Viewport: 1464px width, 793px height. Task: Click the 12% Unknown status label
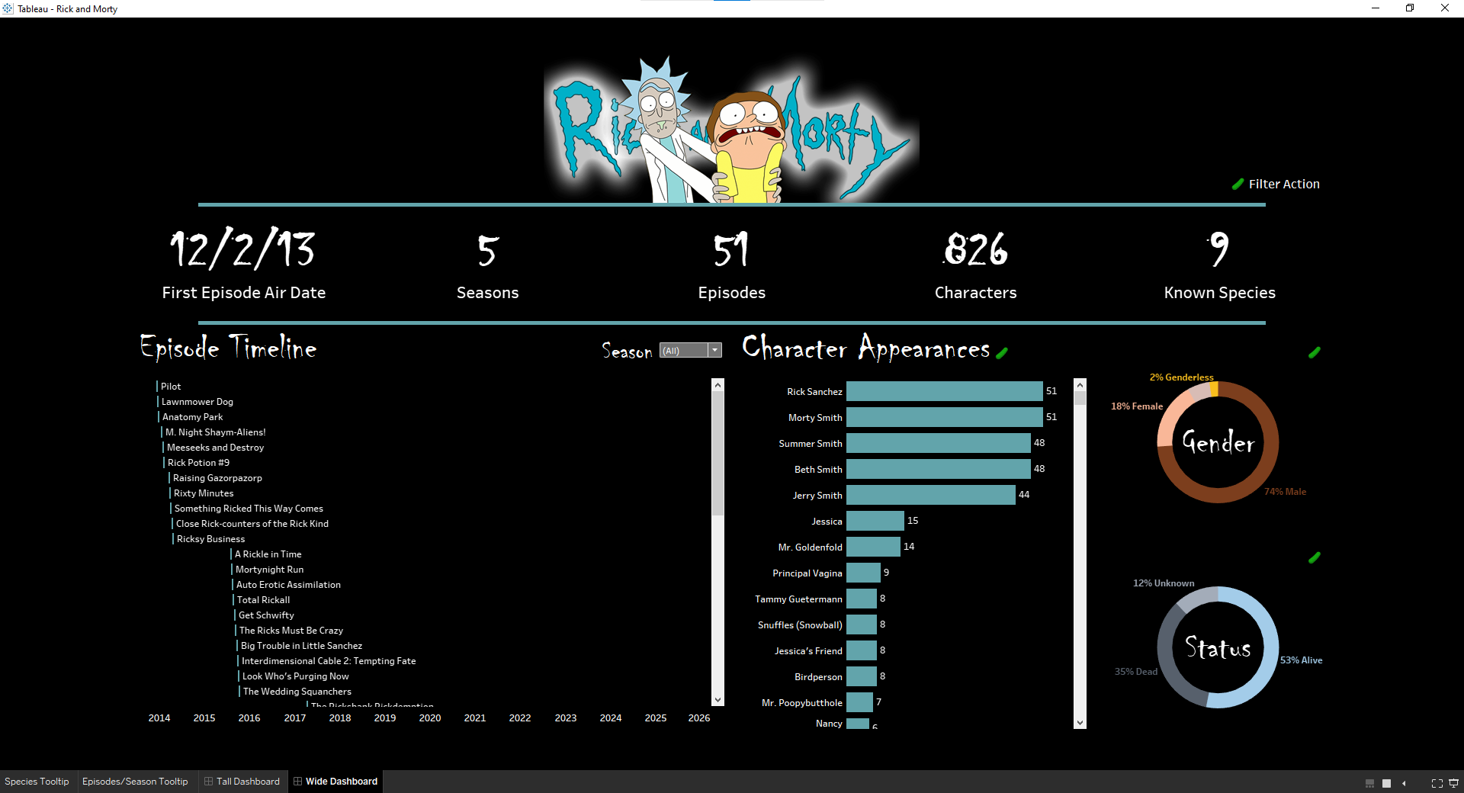point(1164,583)
